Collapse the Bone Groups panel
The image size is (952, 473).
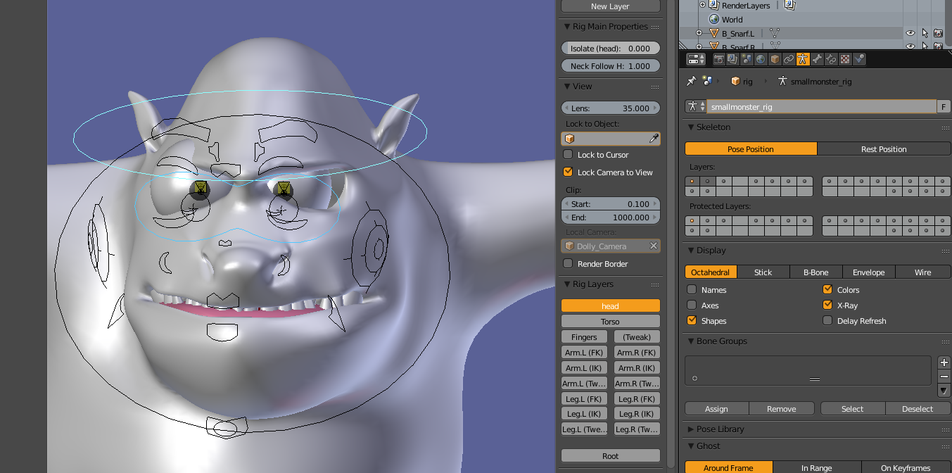[x=690, y=341]
